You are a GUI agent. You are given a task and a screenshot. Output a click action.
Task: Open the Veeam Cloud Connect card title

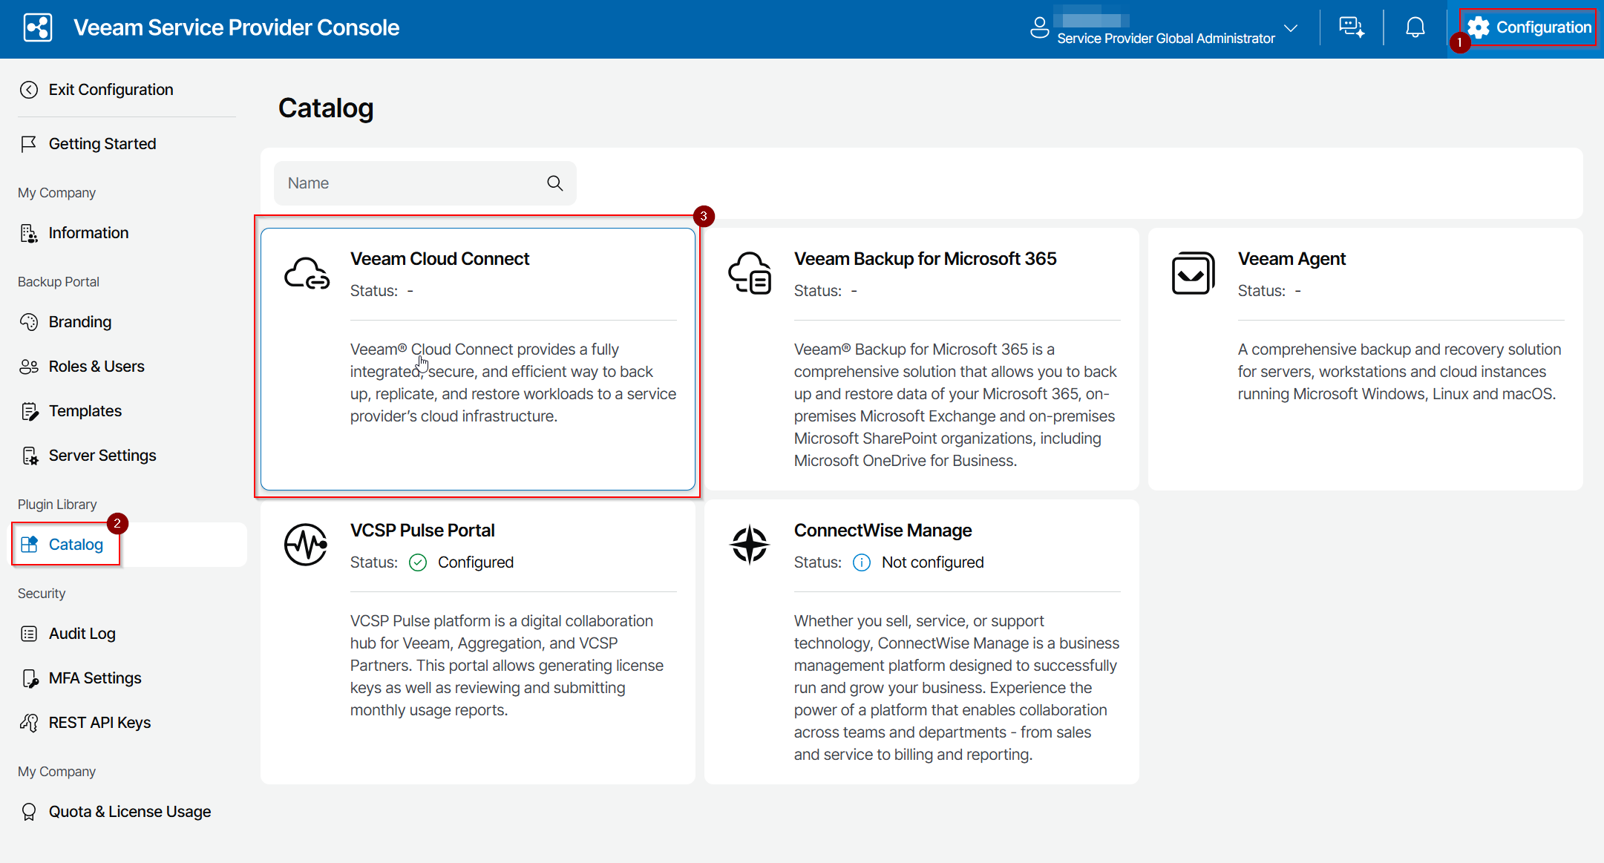[439, 259]
